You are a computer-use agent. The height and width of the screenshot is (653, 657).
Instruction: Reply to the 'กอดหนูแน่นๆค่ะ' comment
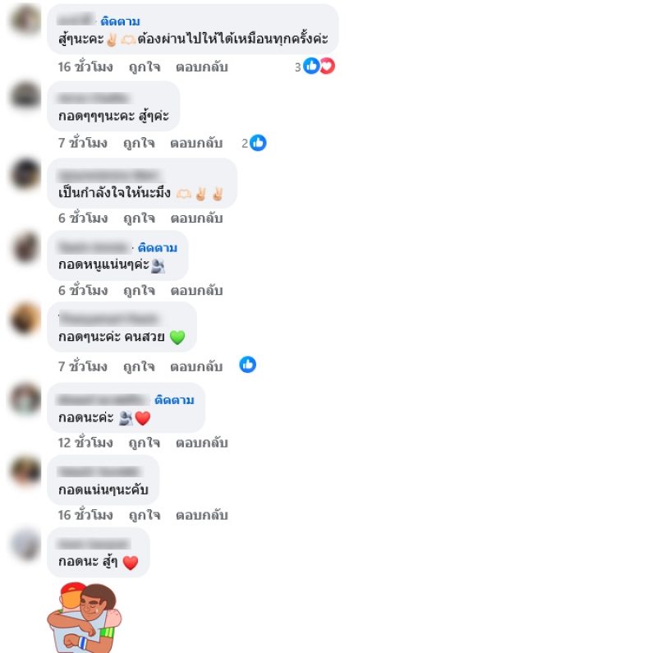(x=196, y=291)
